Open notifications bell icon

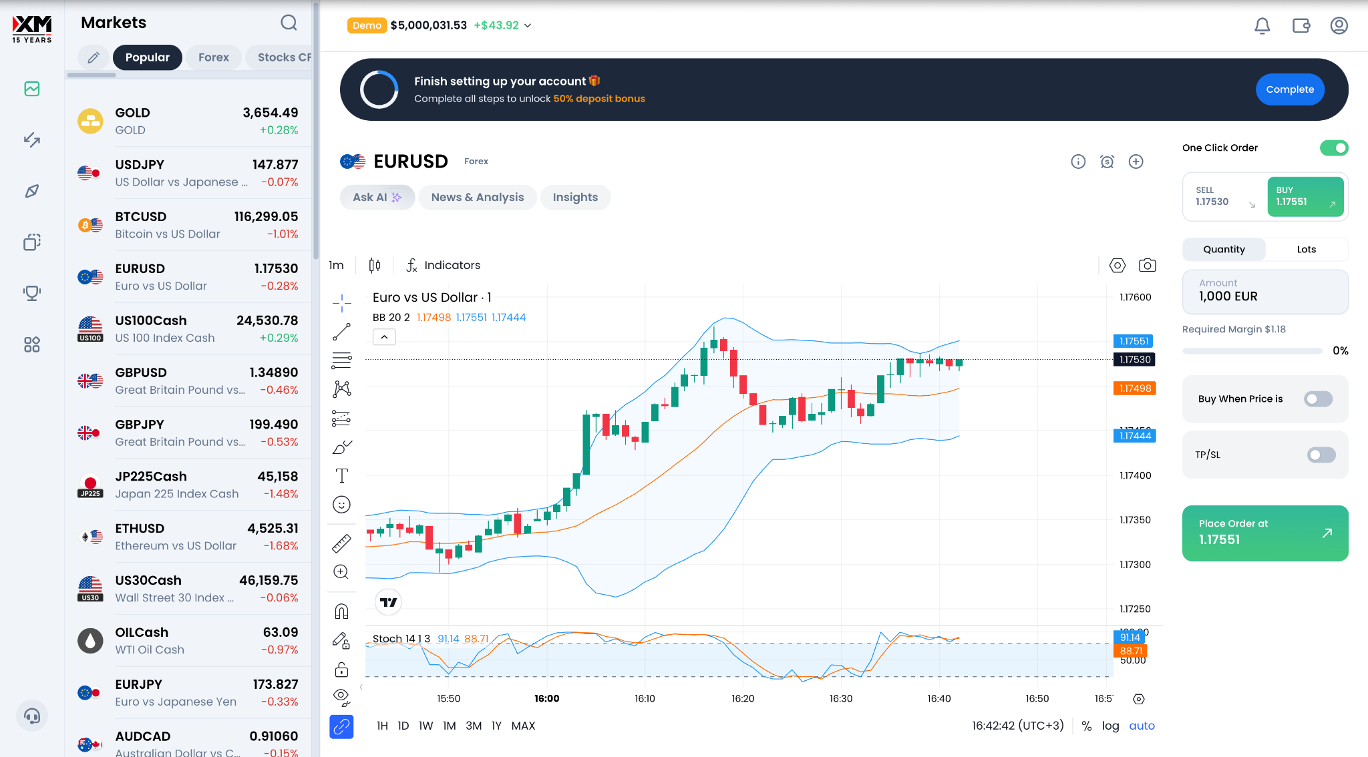(x=1262, y=25)
